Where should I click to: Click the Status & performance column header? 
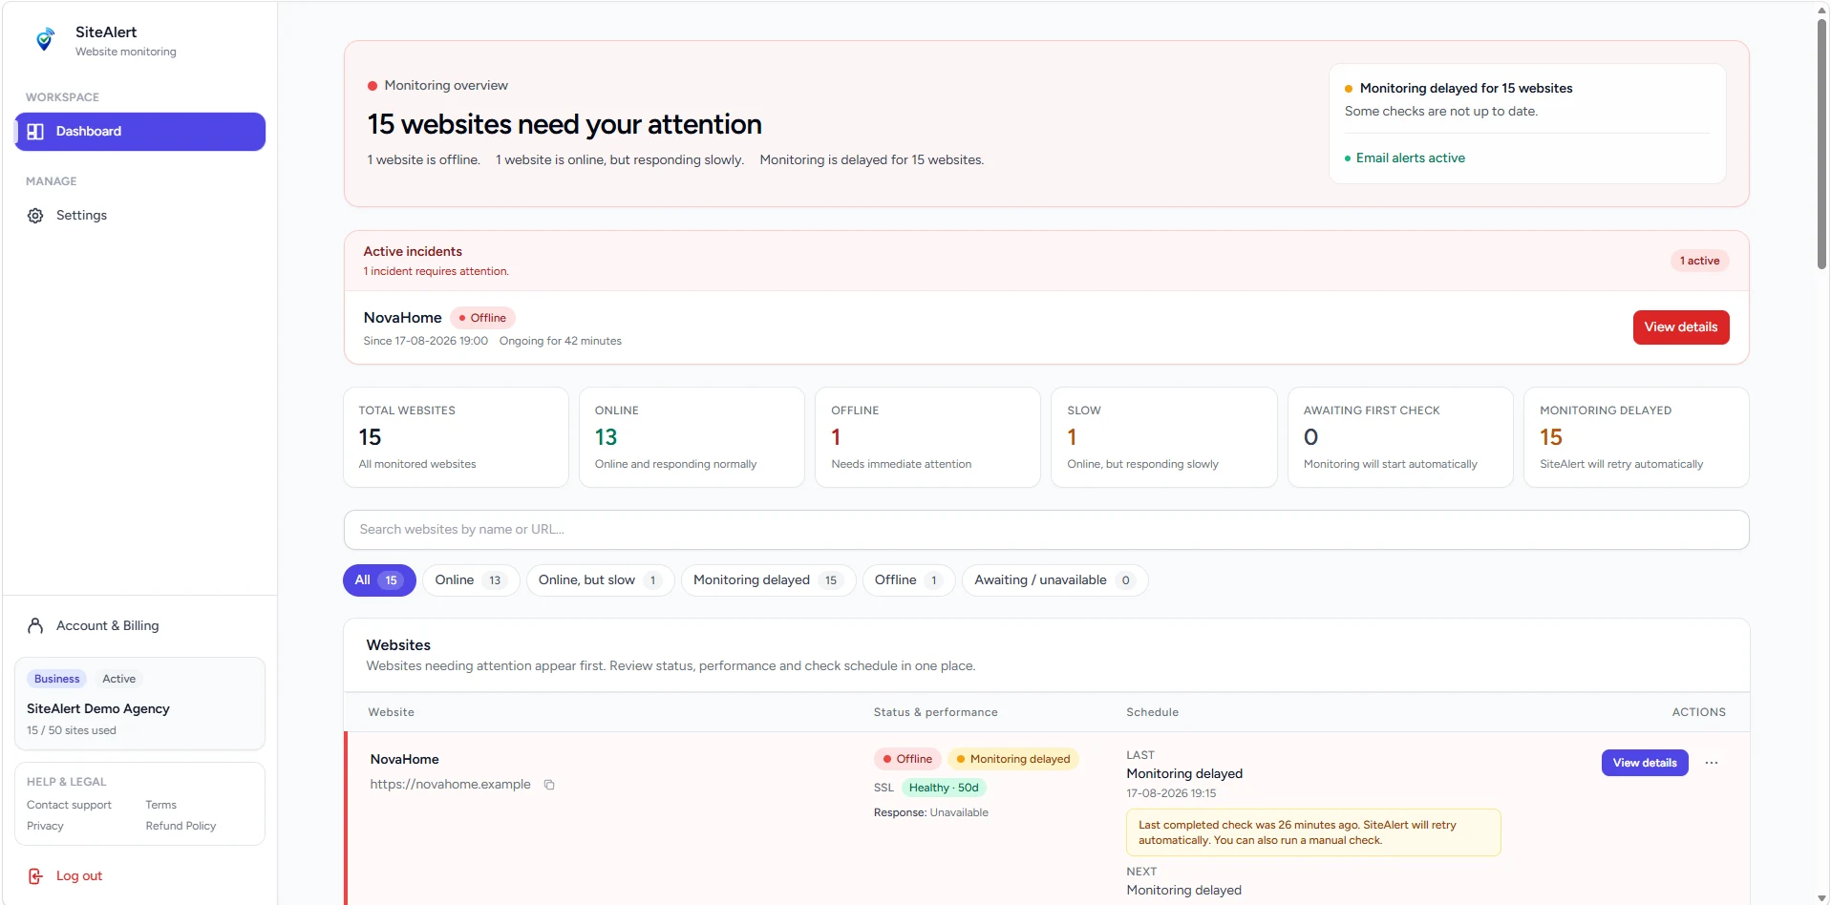(x=935, y=712)
